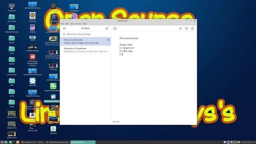This screenshot has height=144, width=256.
Task: Select shot.jpg desktop file
Action: [53, 67]
